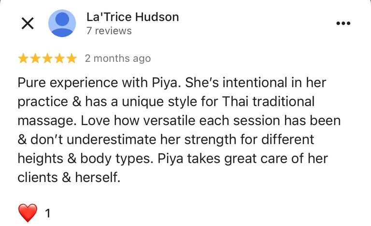Image resolution: width=371 pixels, height=226 pixels.
Task: Open the three-dot more options menu
Action: [x=343, y=23]
